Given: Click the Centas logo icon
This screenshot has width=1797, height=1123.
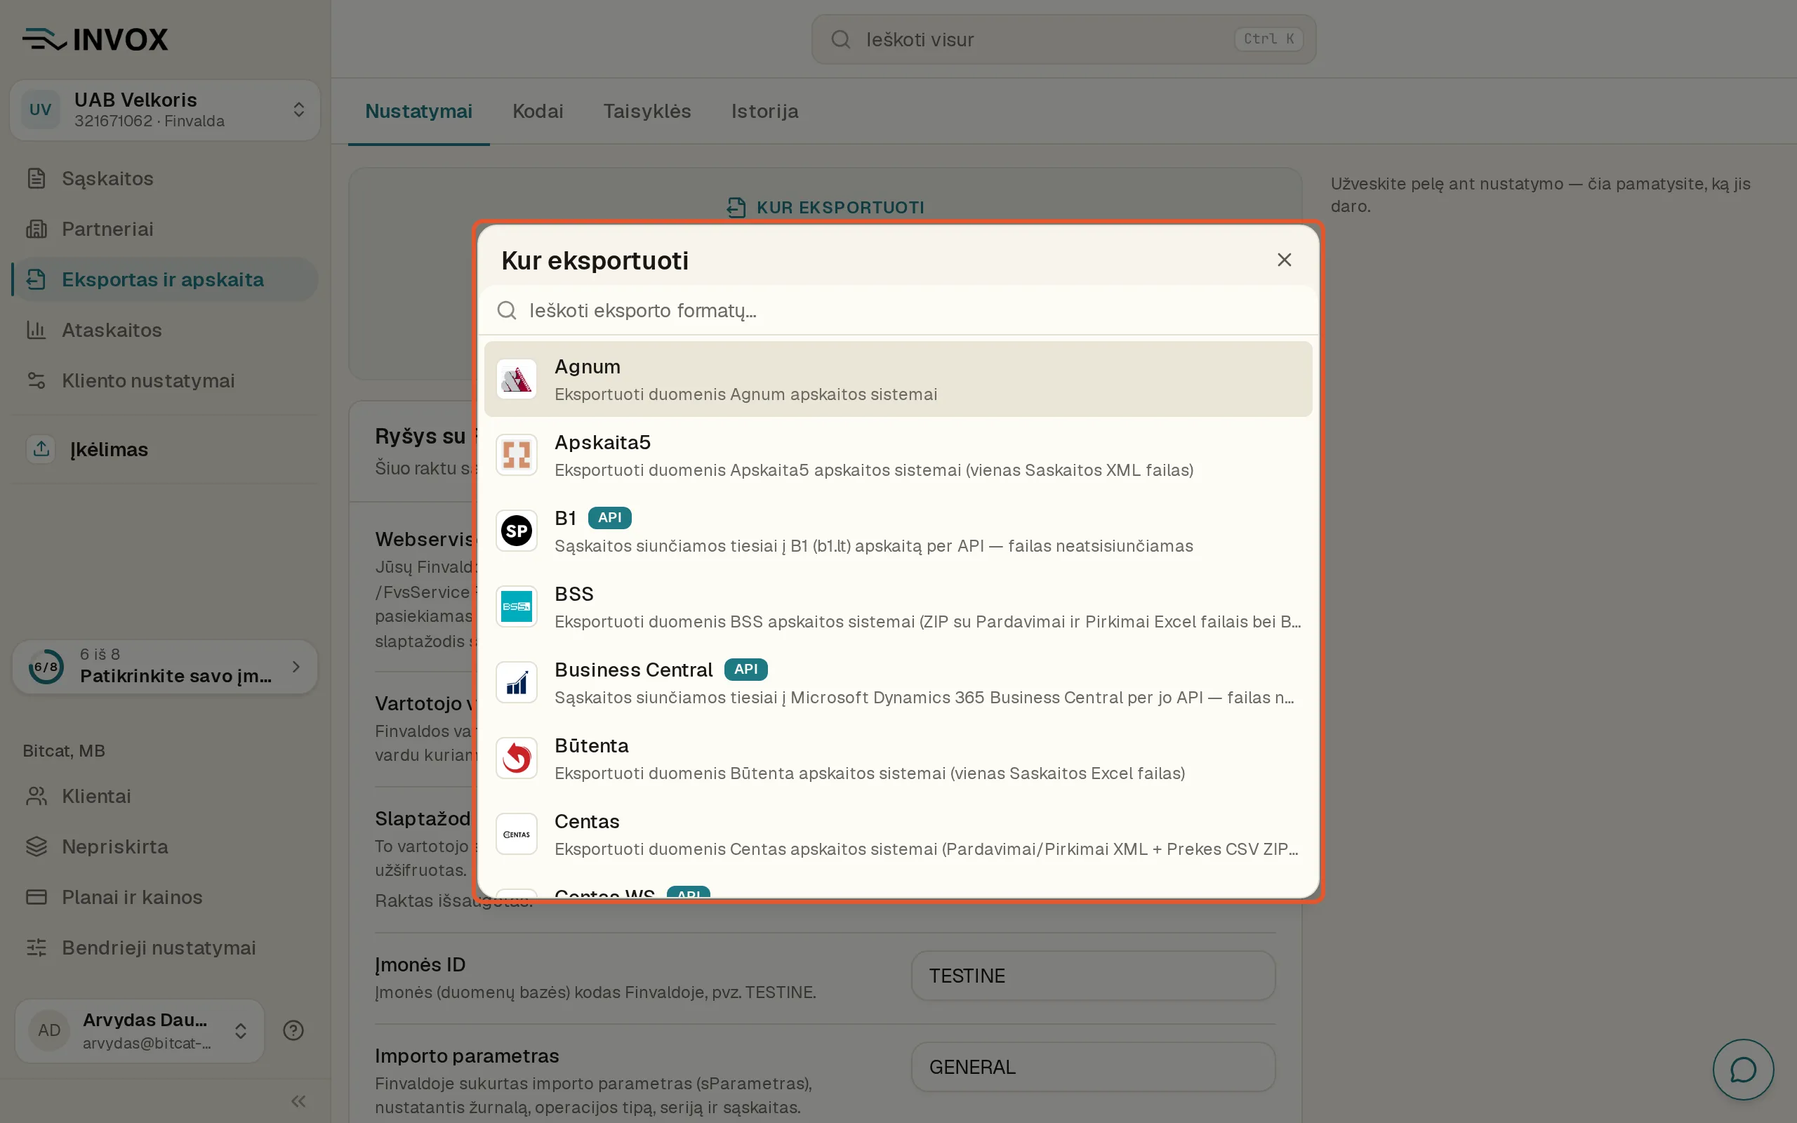Looking at the screenshot, I should coord(516,833).
